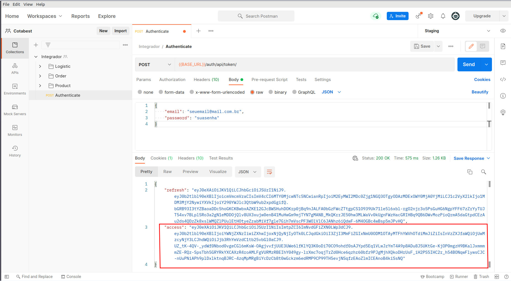Viewport: 511px width, 281px height.
Task: Open the Upgrade dropdown arrow
Action: pos(504,16)
